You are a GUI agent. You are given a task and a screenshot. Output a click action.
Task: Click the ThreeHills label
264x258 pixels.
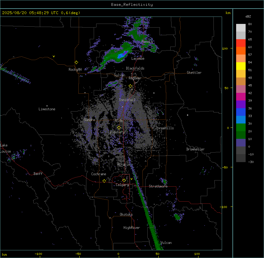(164, 128)
